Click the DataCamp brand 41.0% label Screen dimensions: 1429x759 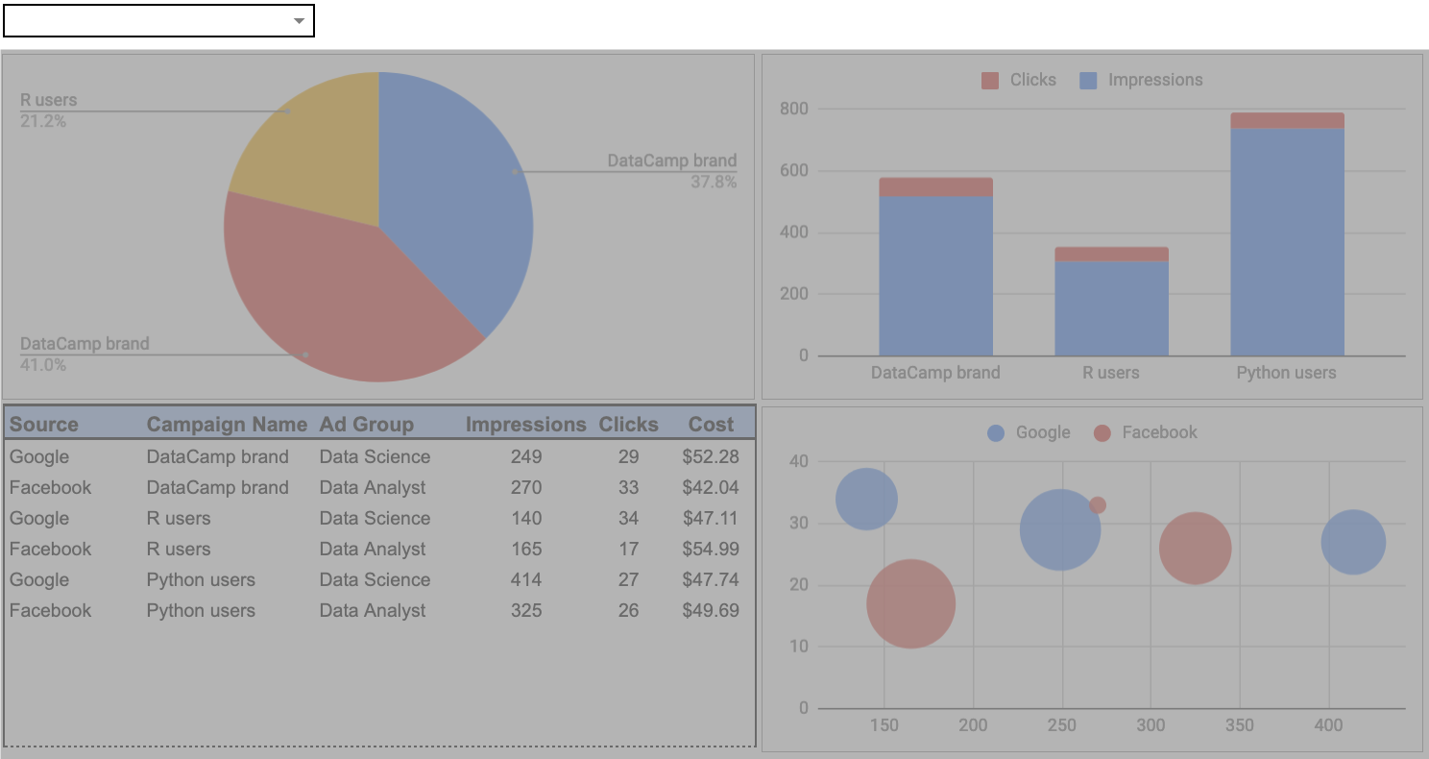(x=86, y=354)
